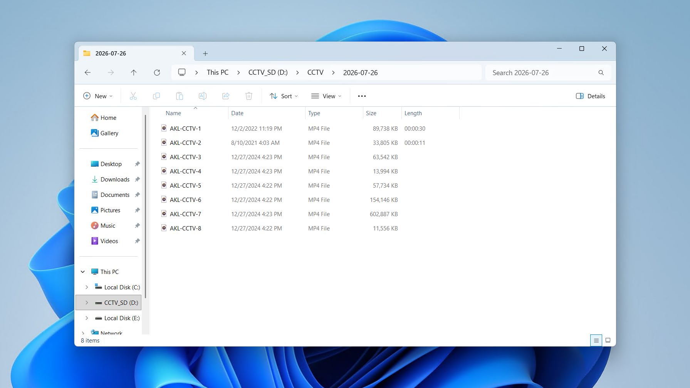The image size is (690, 388).
Task: Navigate to CCTV breadcrumb
Action: coord(316,72)
